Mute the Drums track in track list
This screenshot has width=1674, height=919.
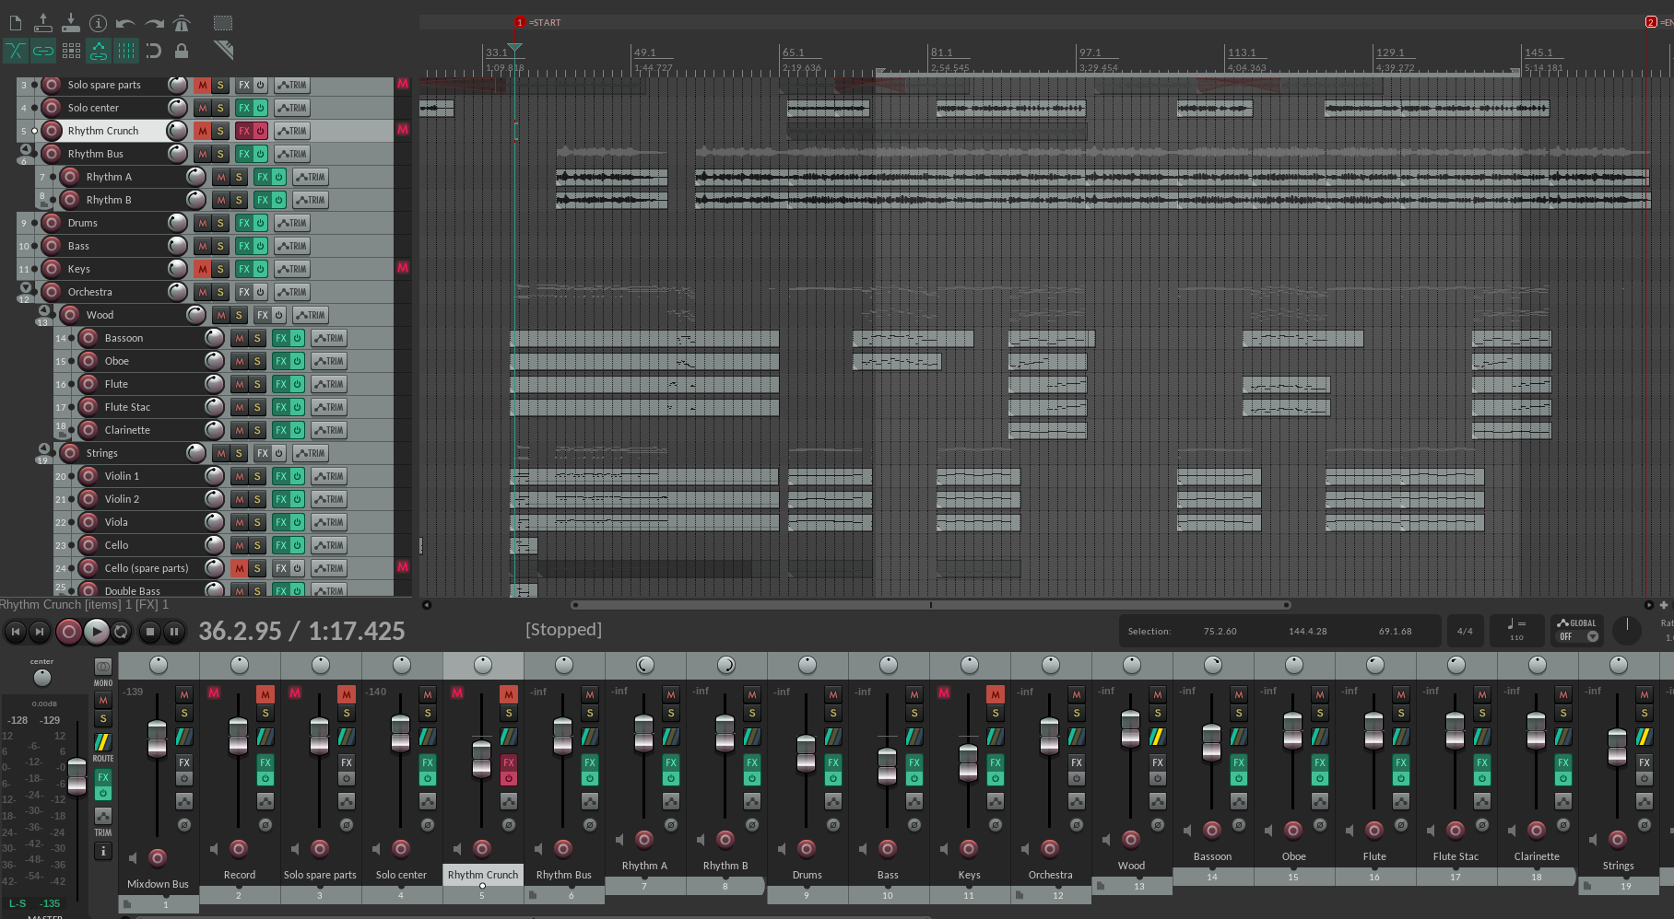[202, 223]
